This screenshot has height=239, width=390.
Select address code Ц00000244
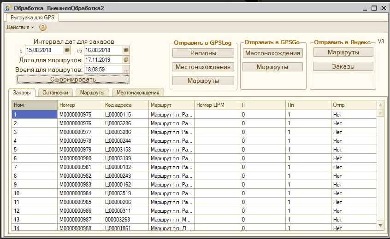(125, 141)
